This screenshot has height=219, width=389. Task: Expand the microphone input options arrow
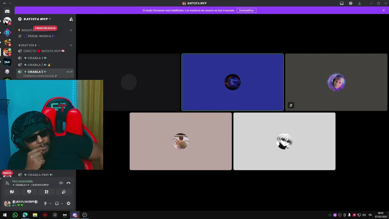pyautogui.click(x=50, y=203)
